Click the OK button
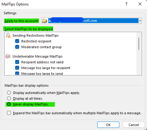Screen dimensions: 147x130 click(108, 125)
